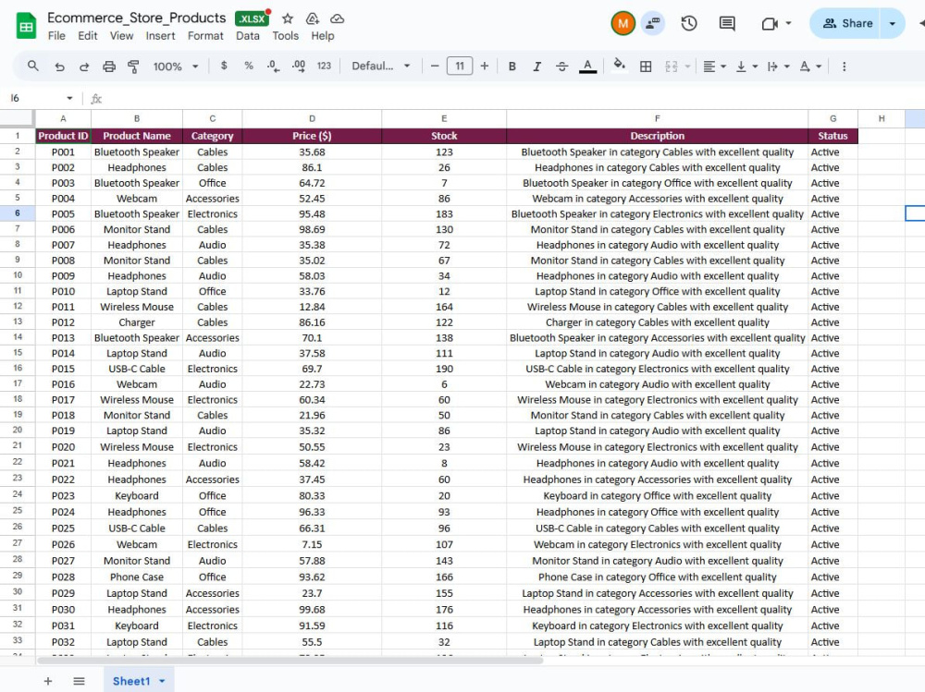The height and width of the screenshot is (692, 925).
Task: Open the View menu
Action: pos(121,35)
